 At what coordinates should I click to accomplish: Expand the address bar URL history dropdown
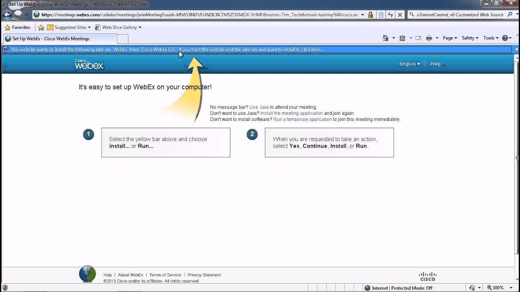tap(362, 15)
